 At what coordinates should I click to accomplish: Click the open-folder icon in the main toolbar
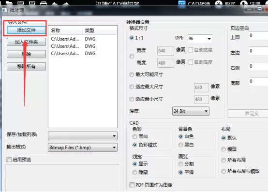coord(9,3)
